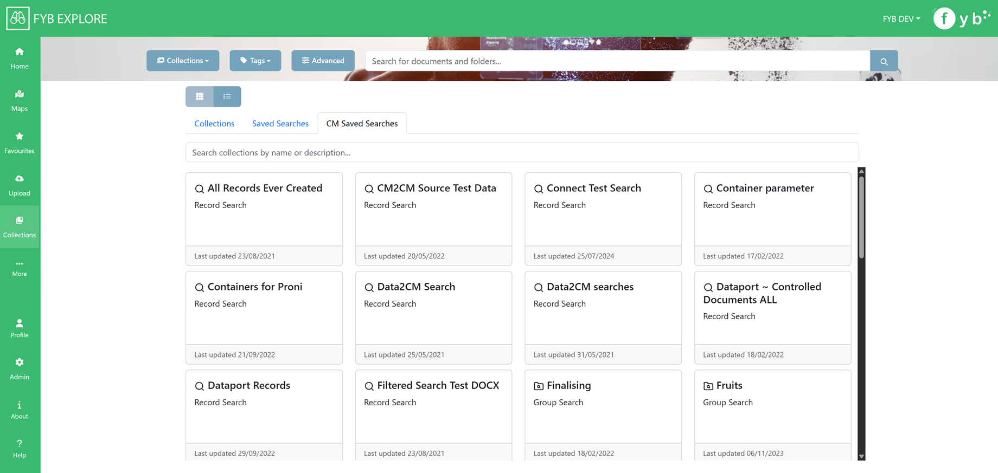
Task: Click search icon on Connect Test Search
Action: point(539,189)
